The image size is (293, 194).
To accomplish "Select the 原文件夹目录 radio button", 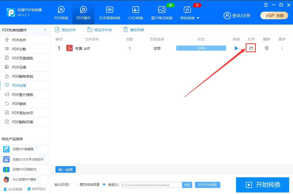I will click(x=76, y=184).
